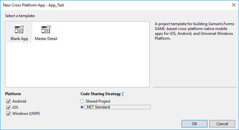Confirm with the OK button
Viewport: 239px width, 130px height.
(194, 124)
